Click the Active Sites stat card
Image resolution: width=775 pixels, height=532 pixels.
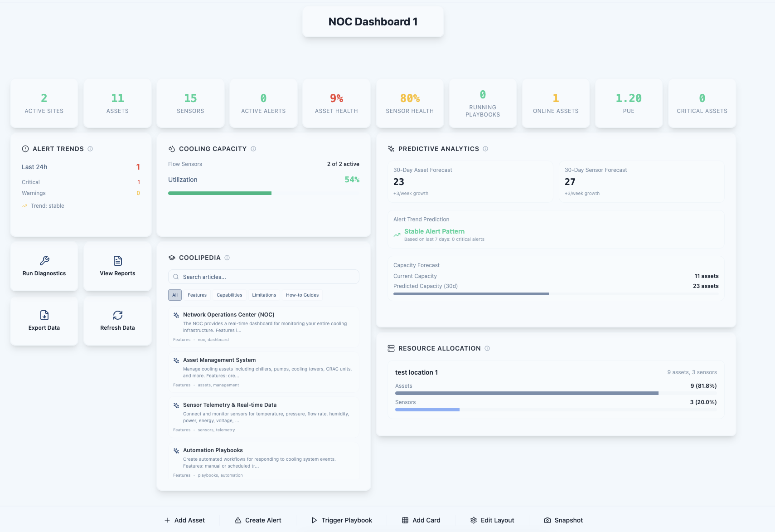[44, 103]
